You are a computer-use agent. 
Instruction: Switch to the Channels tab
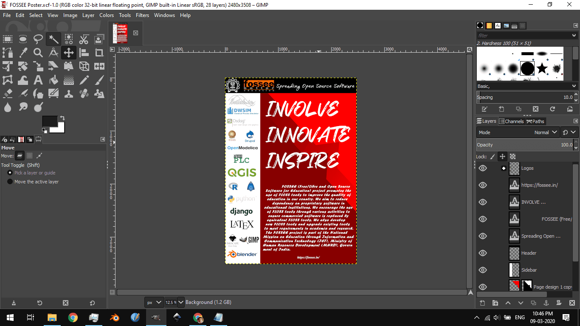coord(512,121)
